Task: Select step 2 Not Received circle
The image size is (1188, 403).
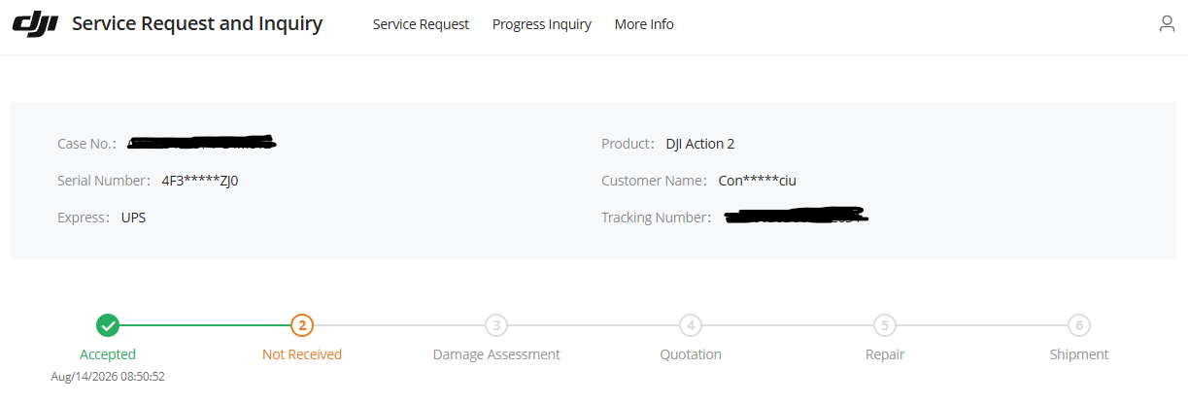Action: [x=302, y=325]
